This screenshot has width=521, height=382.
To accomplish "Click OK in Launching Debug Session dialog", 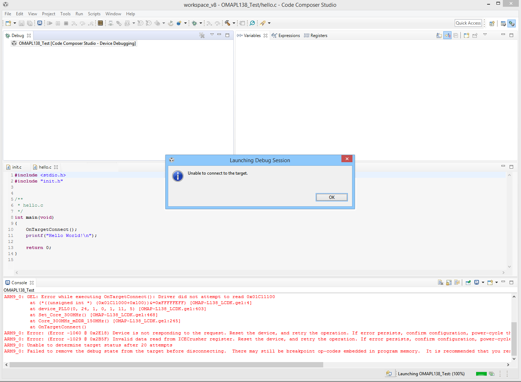I will pyautogui.click(x=331, y=197).
